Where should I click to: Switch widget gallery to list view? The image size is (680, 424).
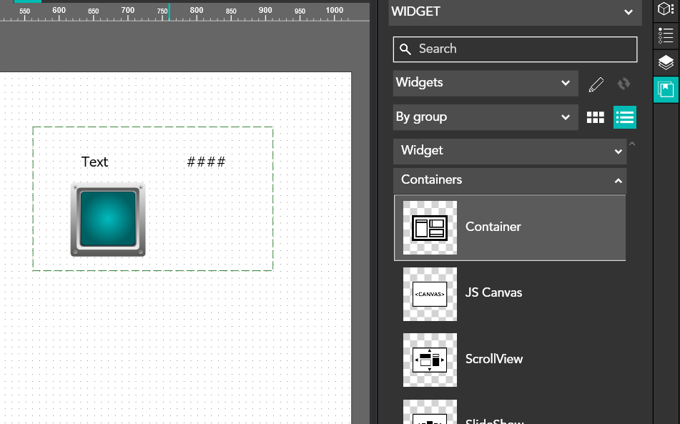coord(624,117)
